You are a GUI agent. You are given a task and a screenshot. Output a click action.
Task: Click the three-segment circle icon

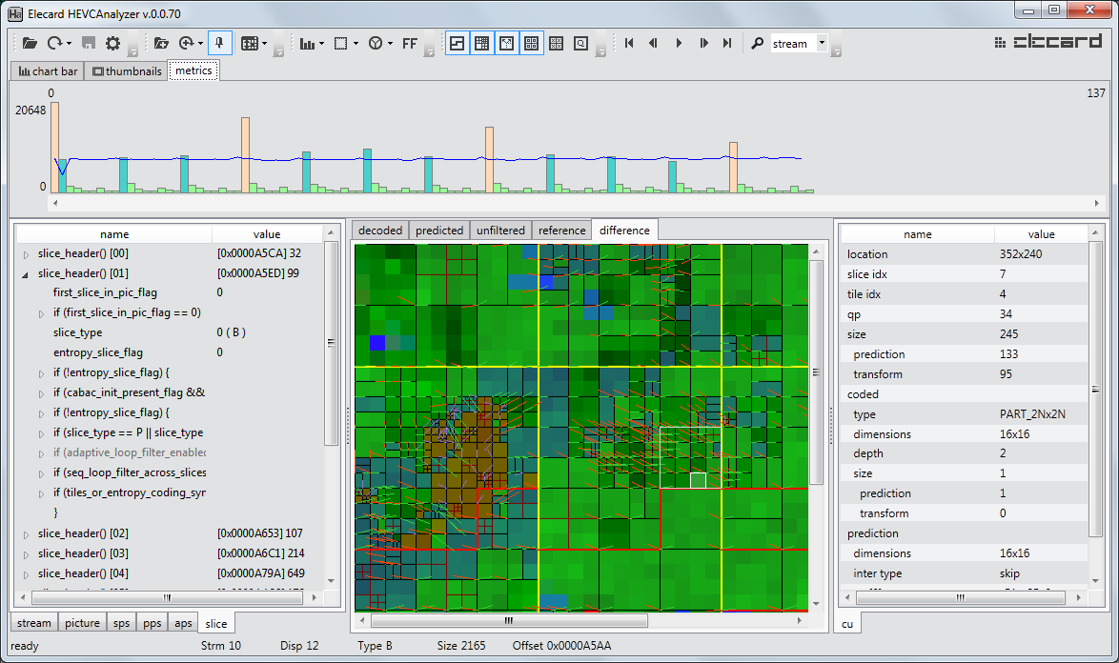[x=376, y=44]
